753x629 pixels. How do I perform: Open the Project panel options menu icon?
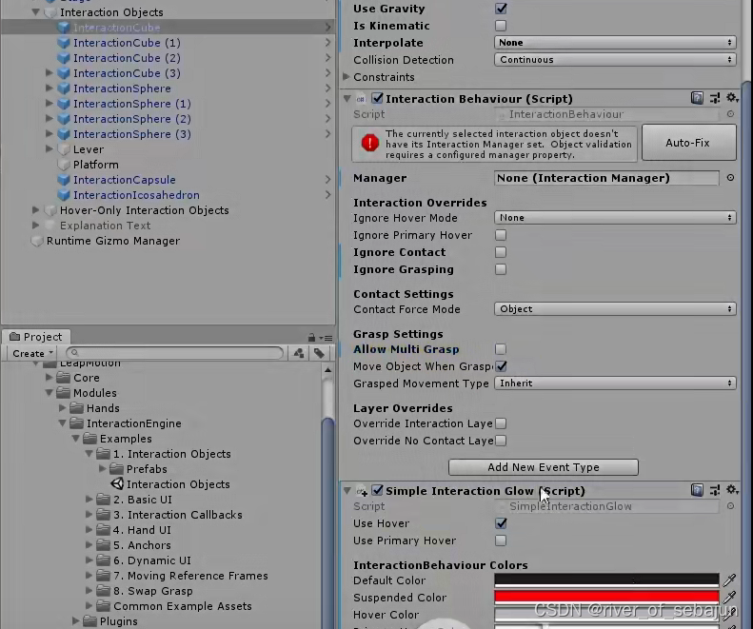327,338
